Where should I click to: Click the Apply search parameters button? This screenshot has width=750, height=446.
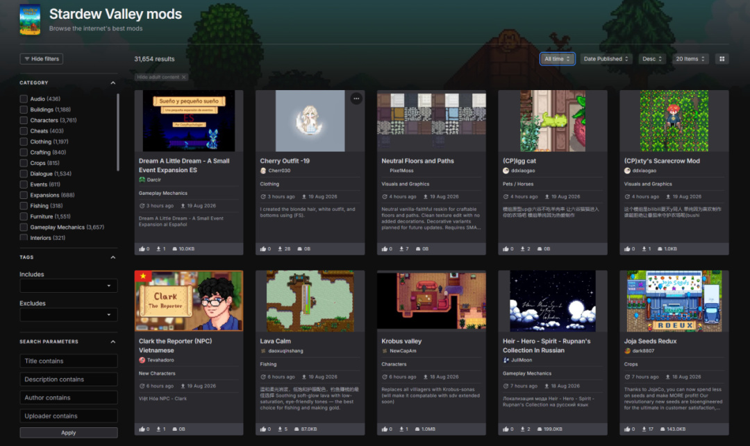pos(68,433)
